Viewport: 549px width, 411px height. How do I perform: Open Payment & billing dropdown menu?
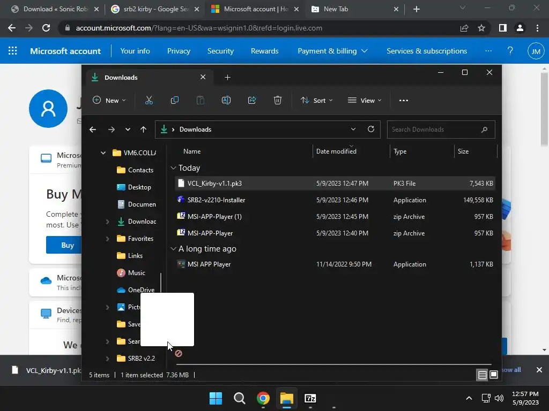pos(332,51)
